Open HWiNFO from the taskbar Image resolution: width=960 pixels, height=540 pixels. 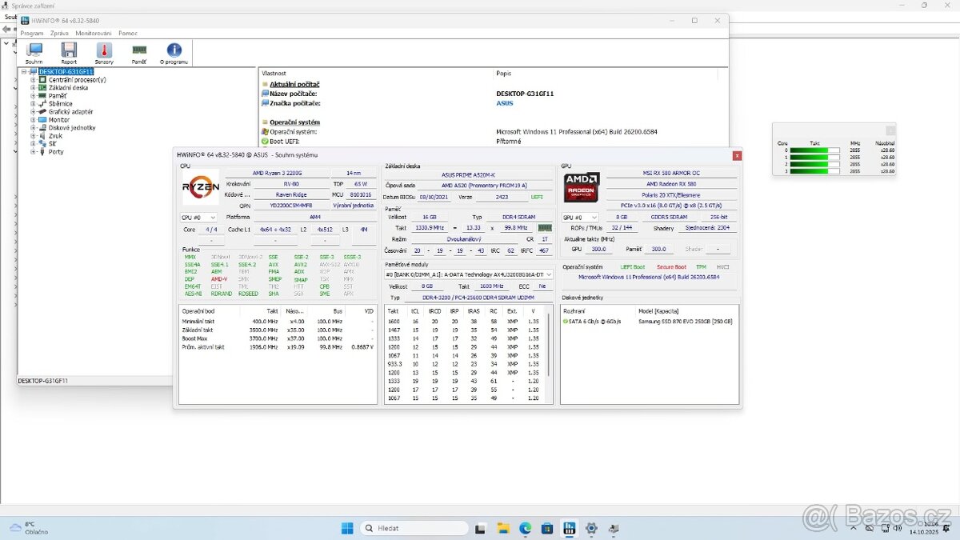point(569,528)
